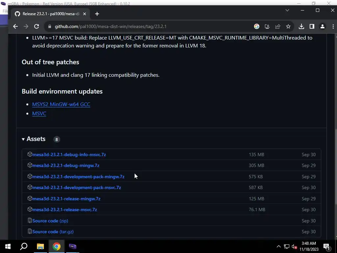Click the install app icon in address bar
The width and height of the screenshot is (337, 253).
[267, 26]
